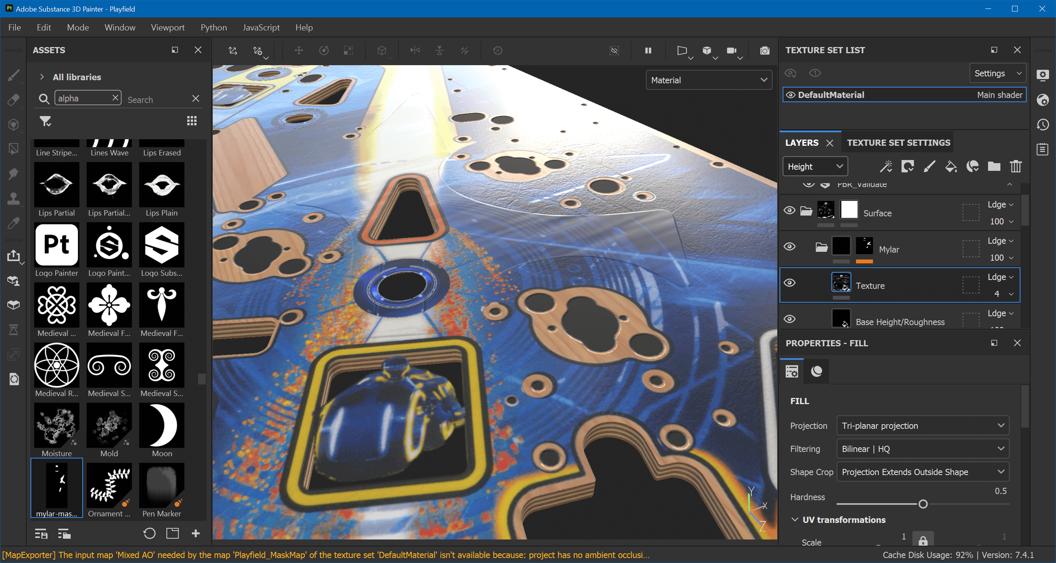The height and width of the screenshot is (563, 1056).
Task: Select the Moon alpha thumbnail
Action: (162, 425)
